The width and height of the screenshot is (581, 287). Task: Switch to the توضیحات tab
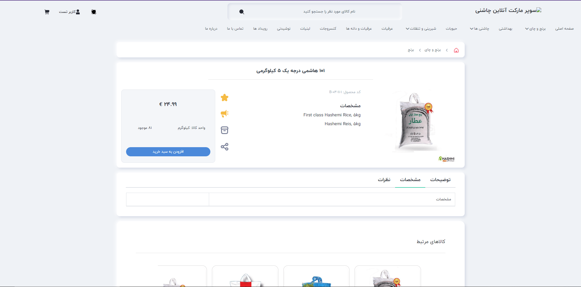pos(440,180)
